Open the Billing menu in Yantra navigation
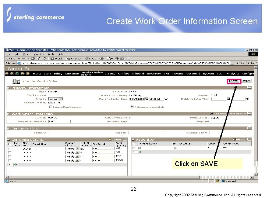265x198 pixels. (x=58, y=74)
